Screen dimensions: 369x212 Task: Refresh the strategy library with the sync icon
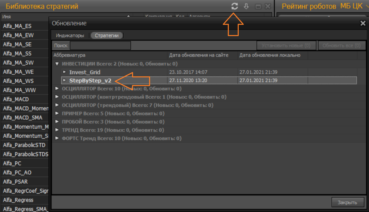[235, 6]
